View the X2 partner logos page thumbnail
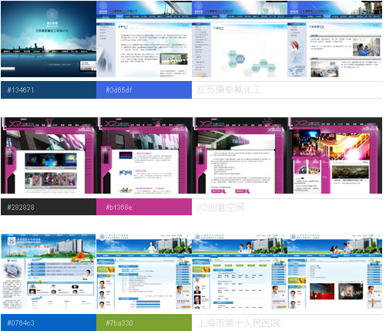The image size is (386, 331). click(145, 156)
